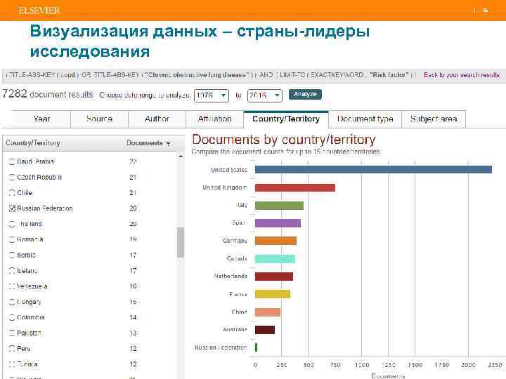Click the United Kingdom chart label
Screen dimensions: 506x379
tap(225, 187)
